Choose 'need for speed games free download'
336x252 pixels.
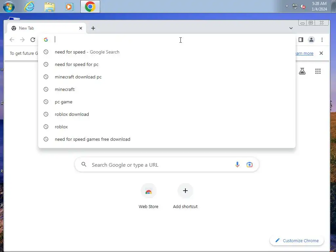[167, 139]
